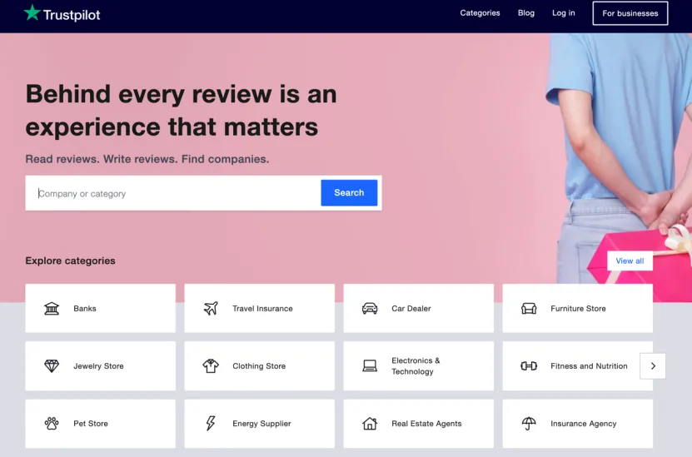692x457 pixels.
Task: Open the Banks category label
Action: (x=85, y=308)
